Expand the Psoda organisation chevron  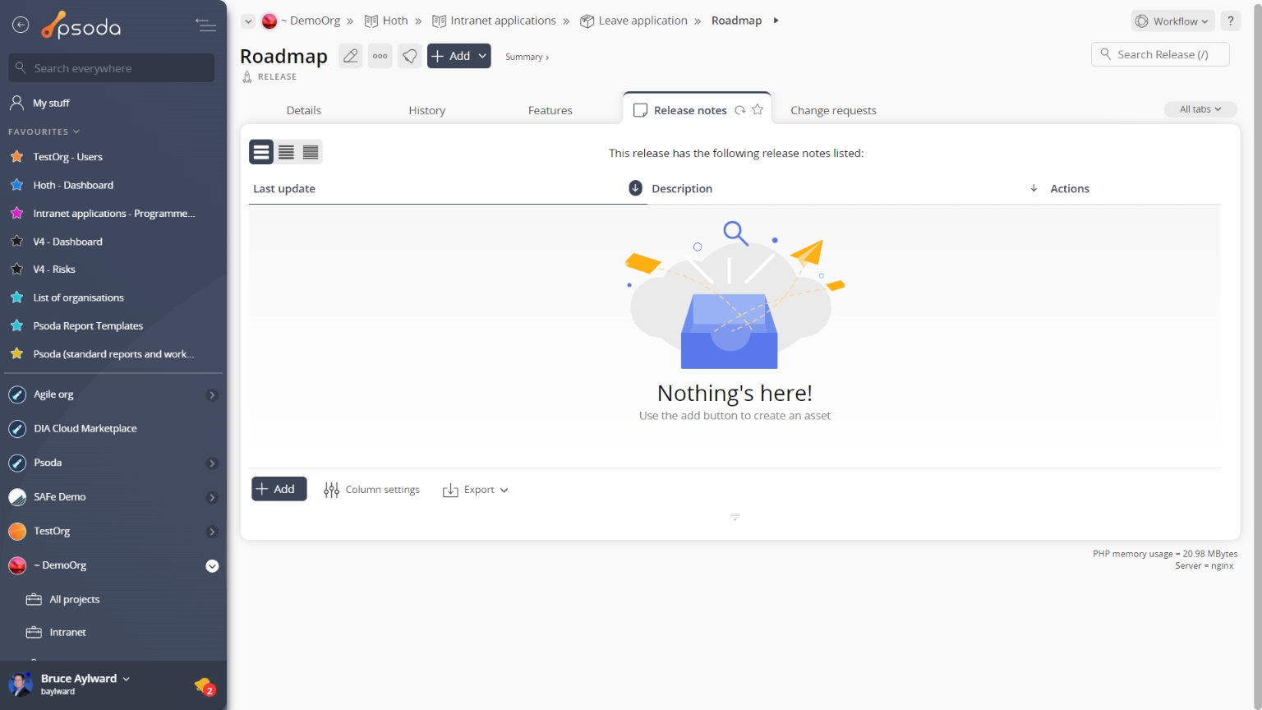[212, 463]
